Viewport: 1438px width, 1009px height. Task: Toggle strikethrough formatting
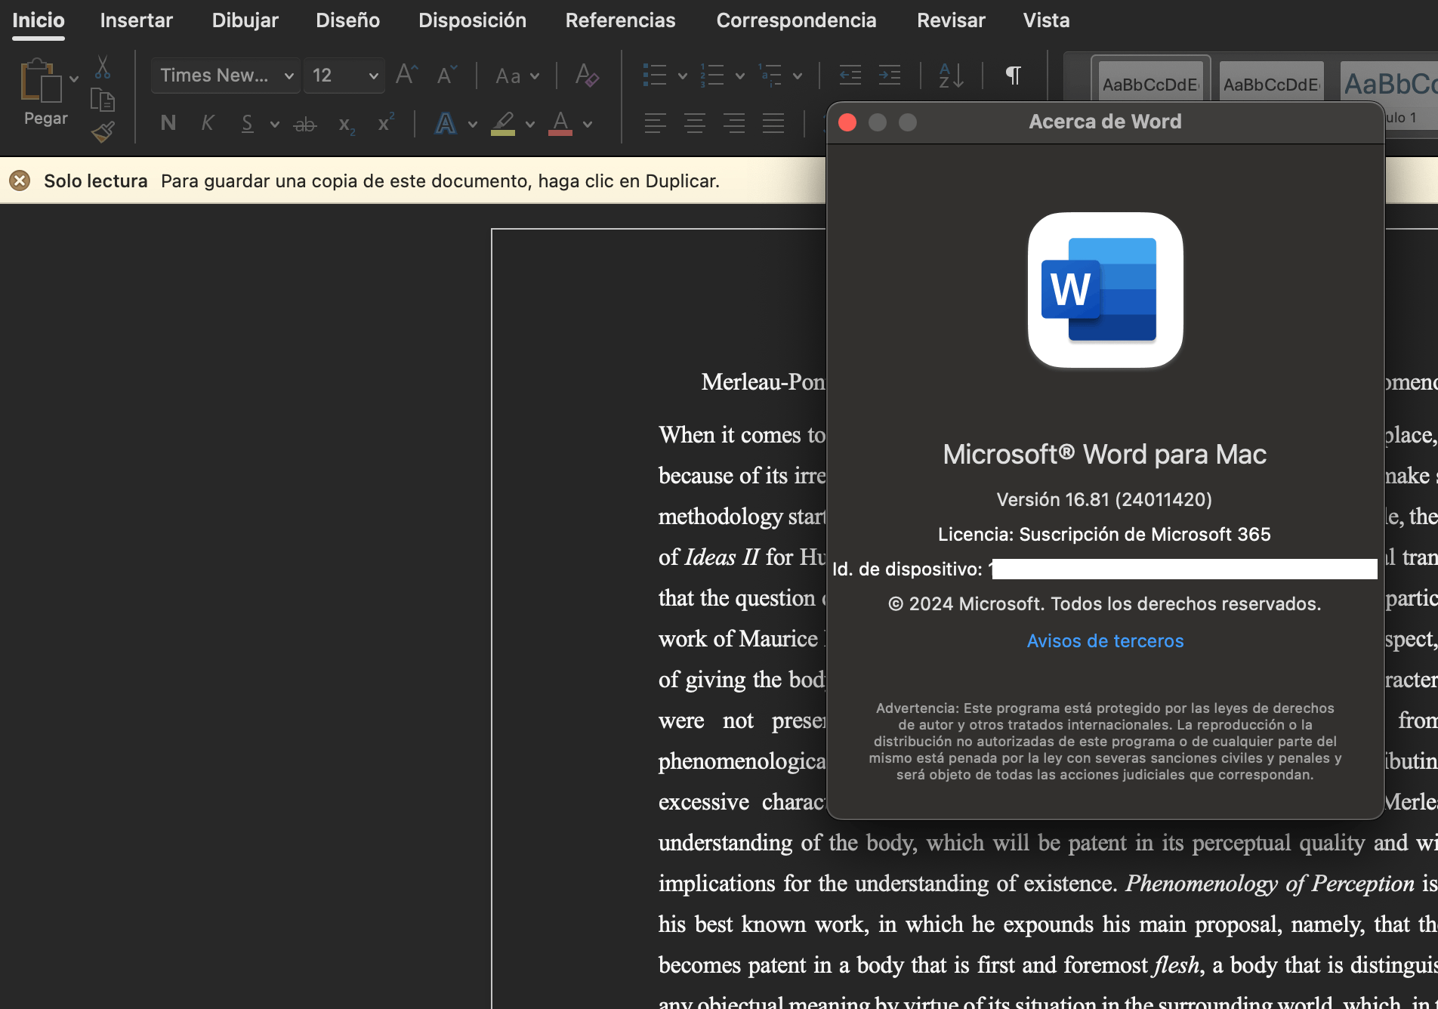[x=304, y=124]
